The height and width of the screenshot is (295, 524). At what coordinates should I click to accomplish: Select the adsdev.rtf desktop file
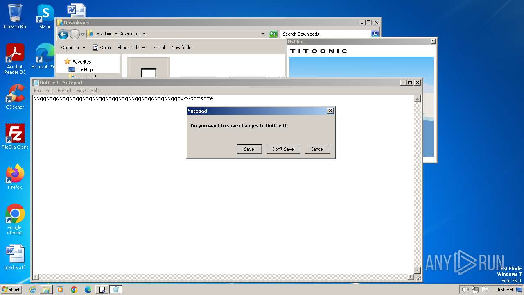coord(15,258)
